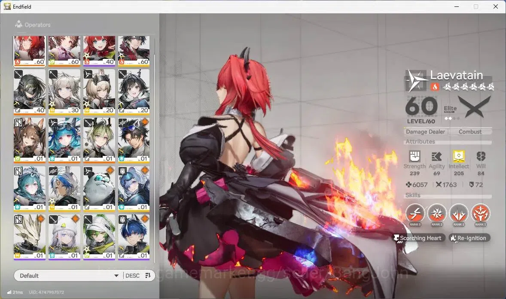Select the black-haired male operator at level 60
506x299 pixels.
click(x=134, y=51)
